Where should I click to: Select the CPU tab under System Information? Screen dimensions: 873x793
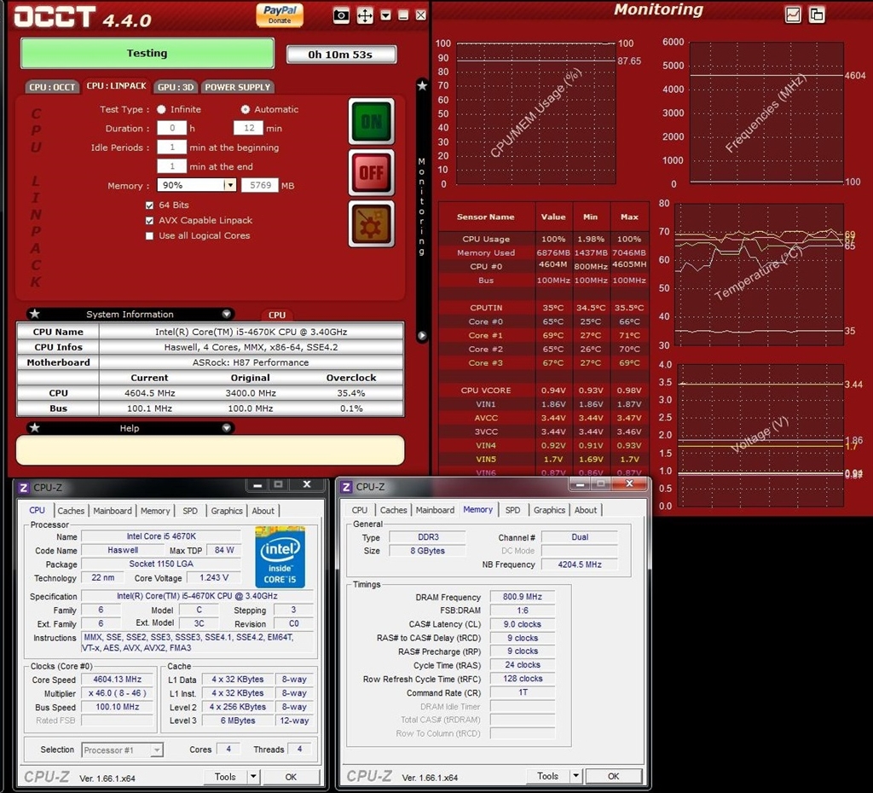(277, 315)
